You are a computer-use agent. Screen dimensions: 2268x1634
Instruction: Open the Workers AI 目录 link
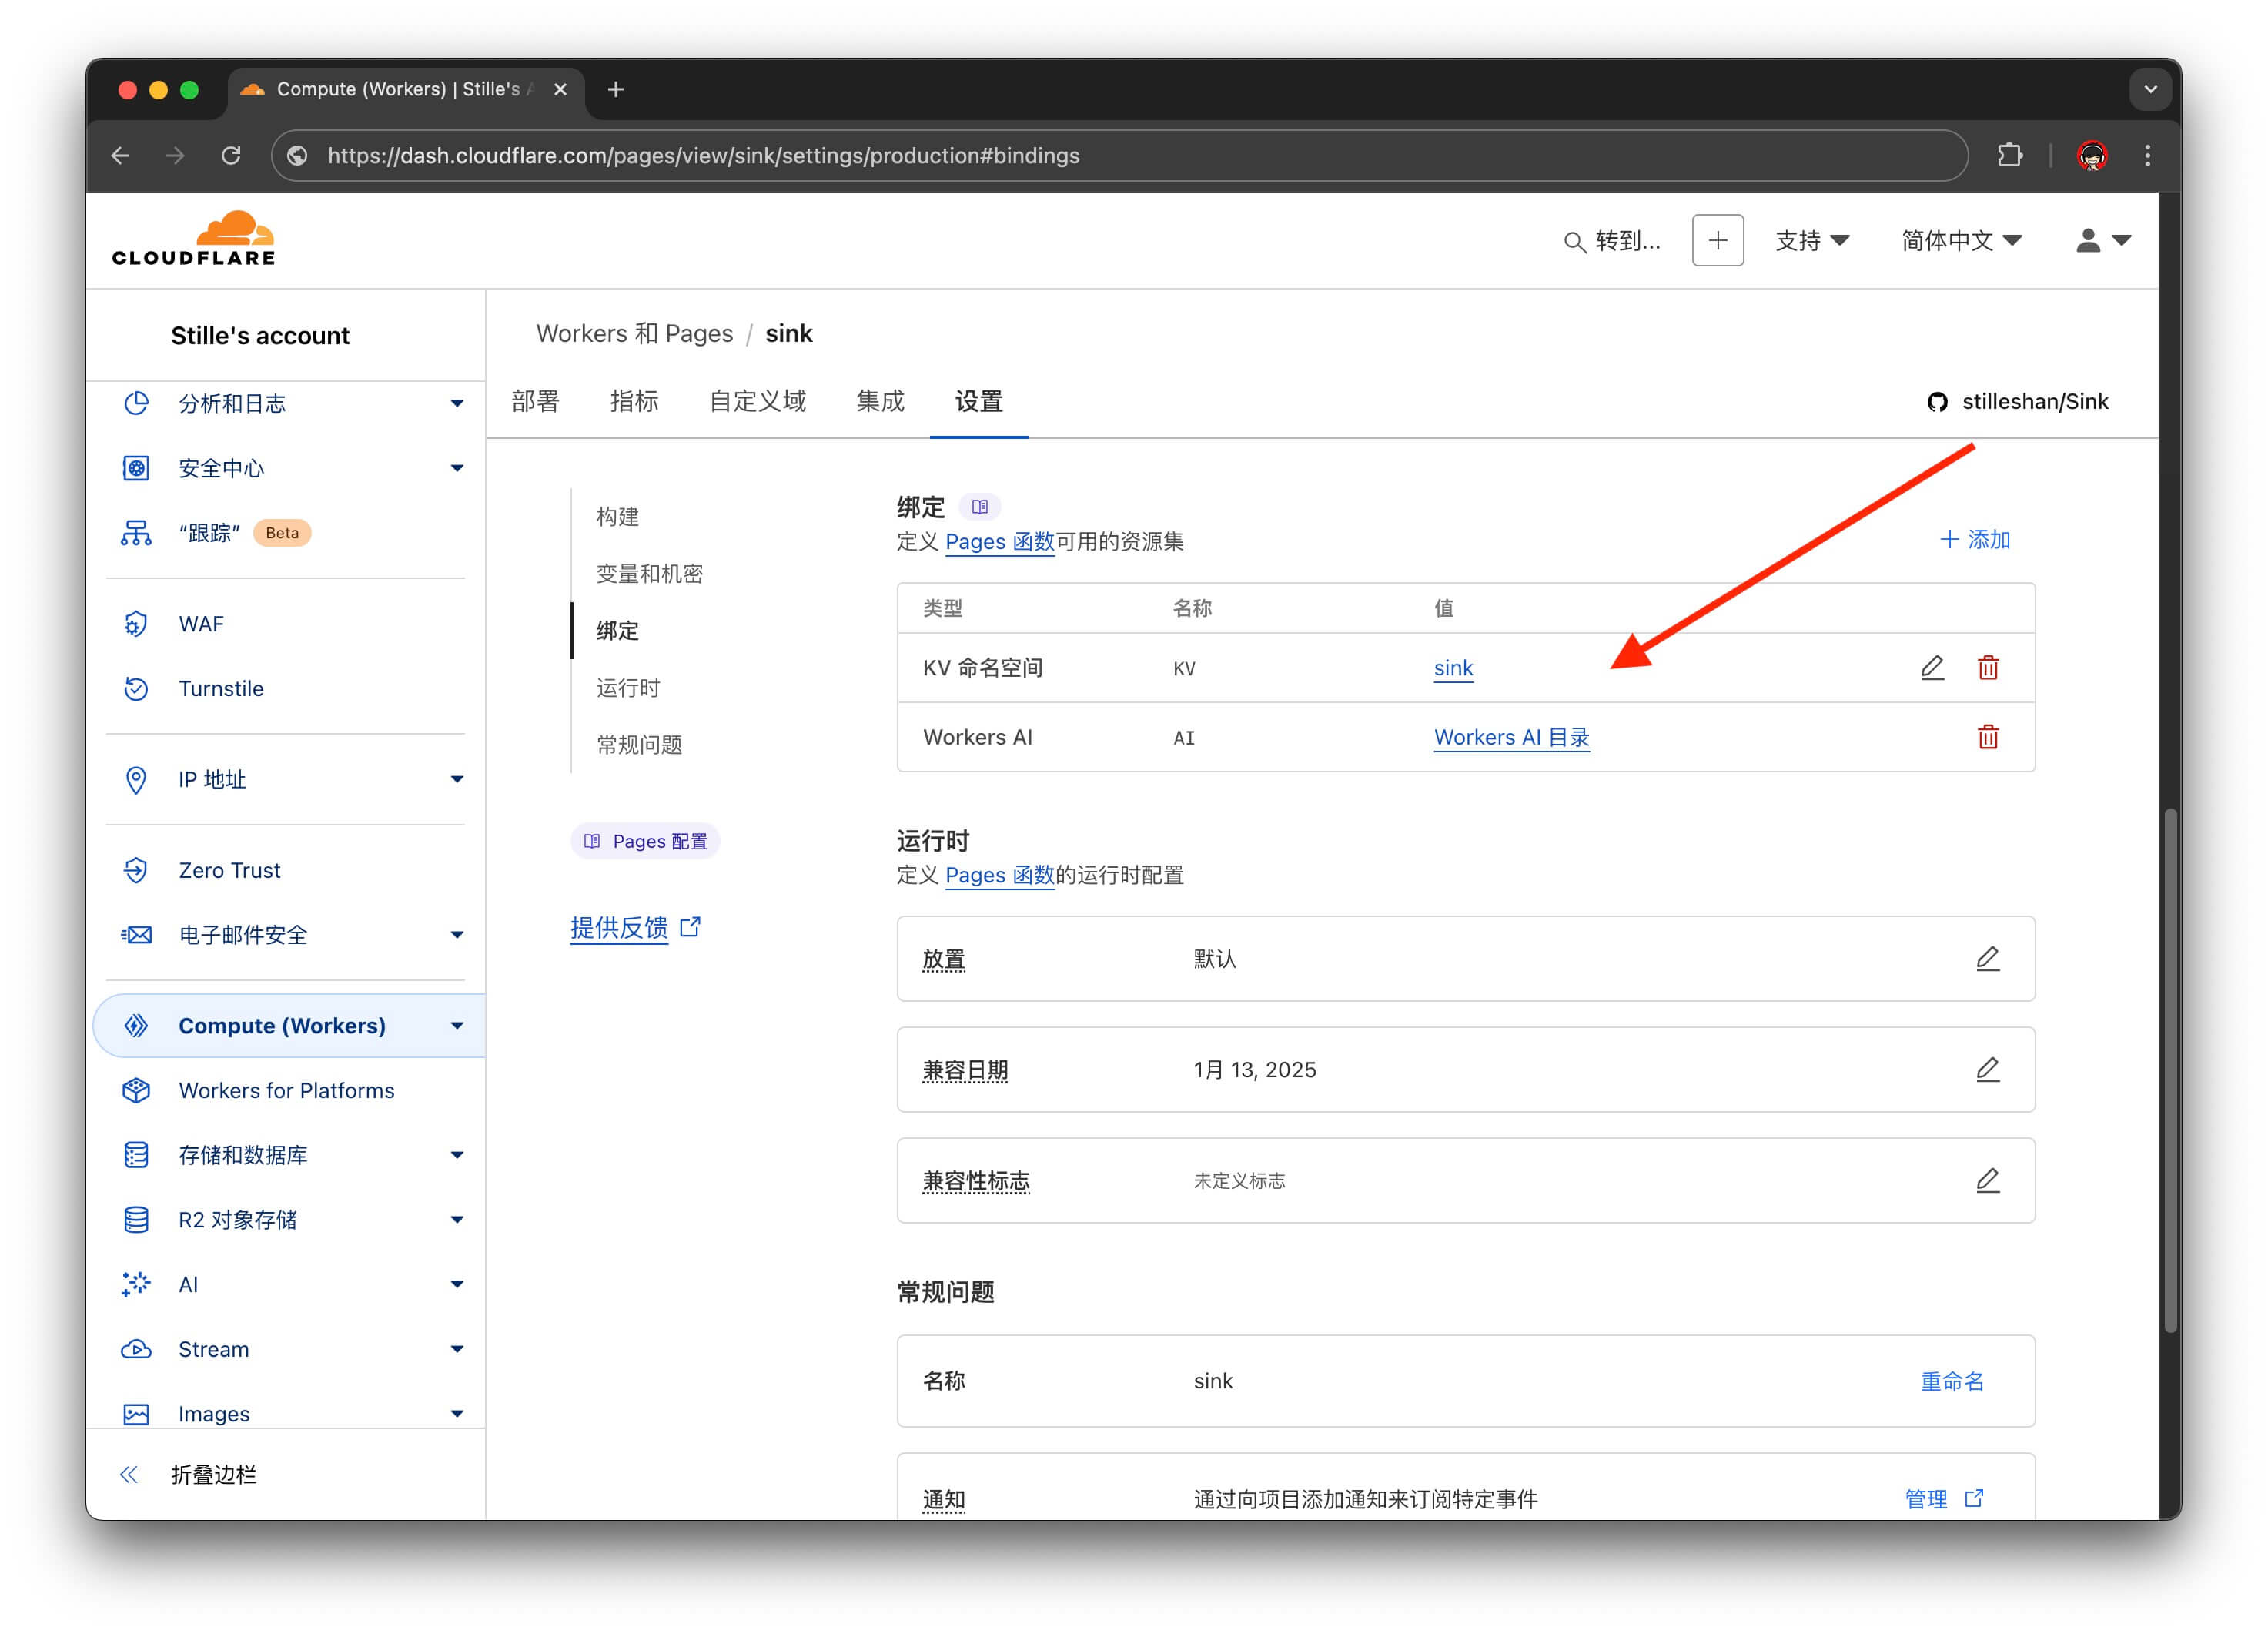click(1511, 737)
